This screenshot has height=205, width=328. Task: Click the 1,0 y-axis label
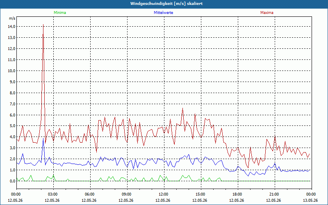point(13,170)
